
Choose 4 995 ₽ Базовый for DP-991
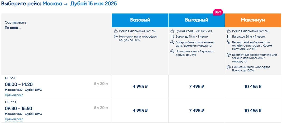140,86
